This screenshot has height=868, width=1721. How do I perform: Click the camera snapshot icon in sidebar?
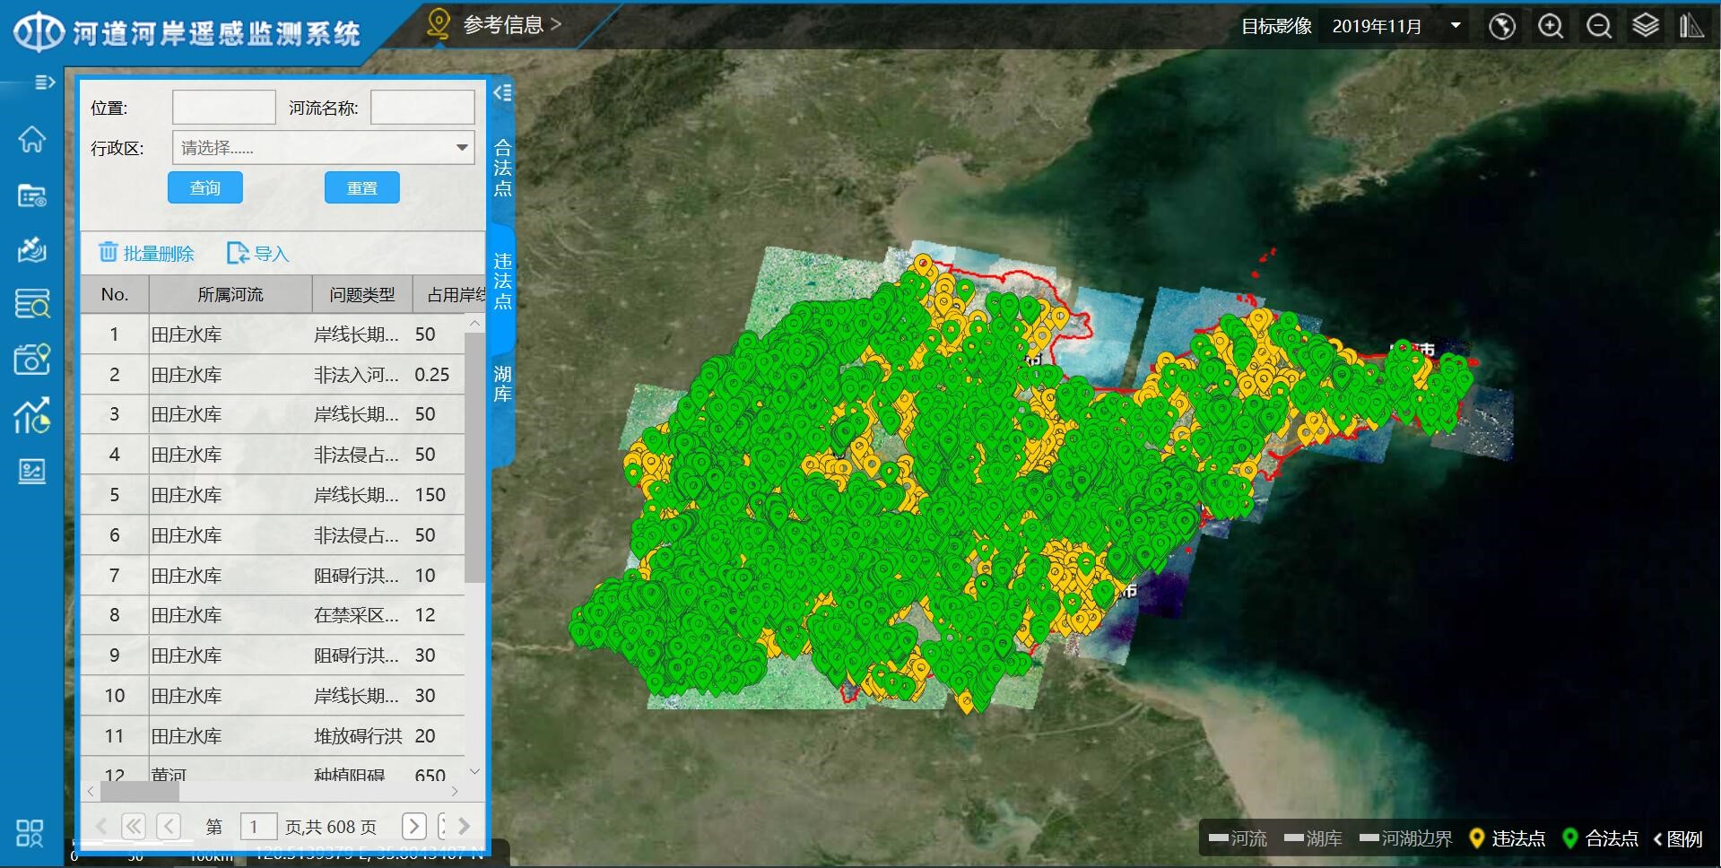[31, 360]
